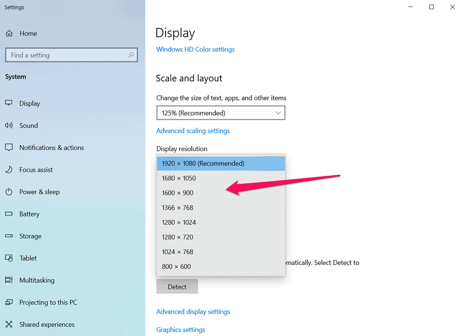Select Display in the System sidebar

(x=30, y=103)
